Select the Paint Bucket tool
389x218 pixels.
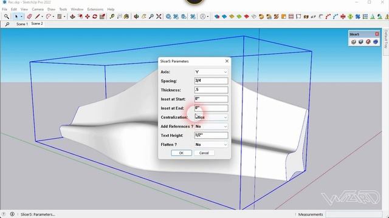coord(126,16)
